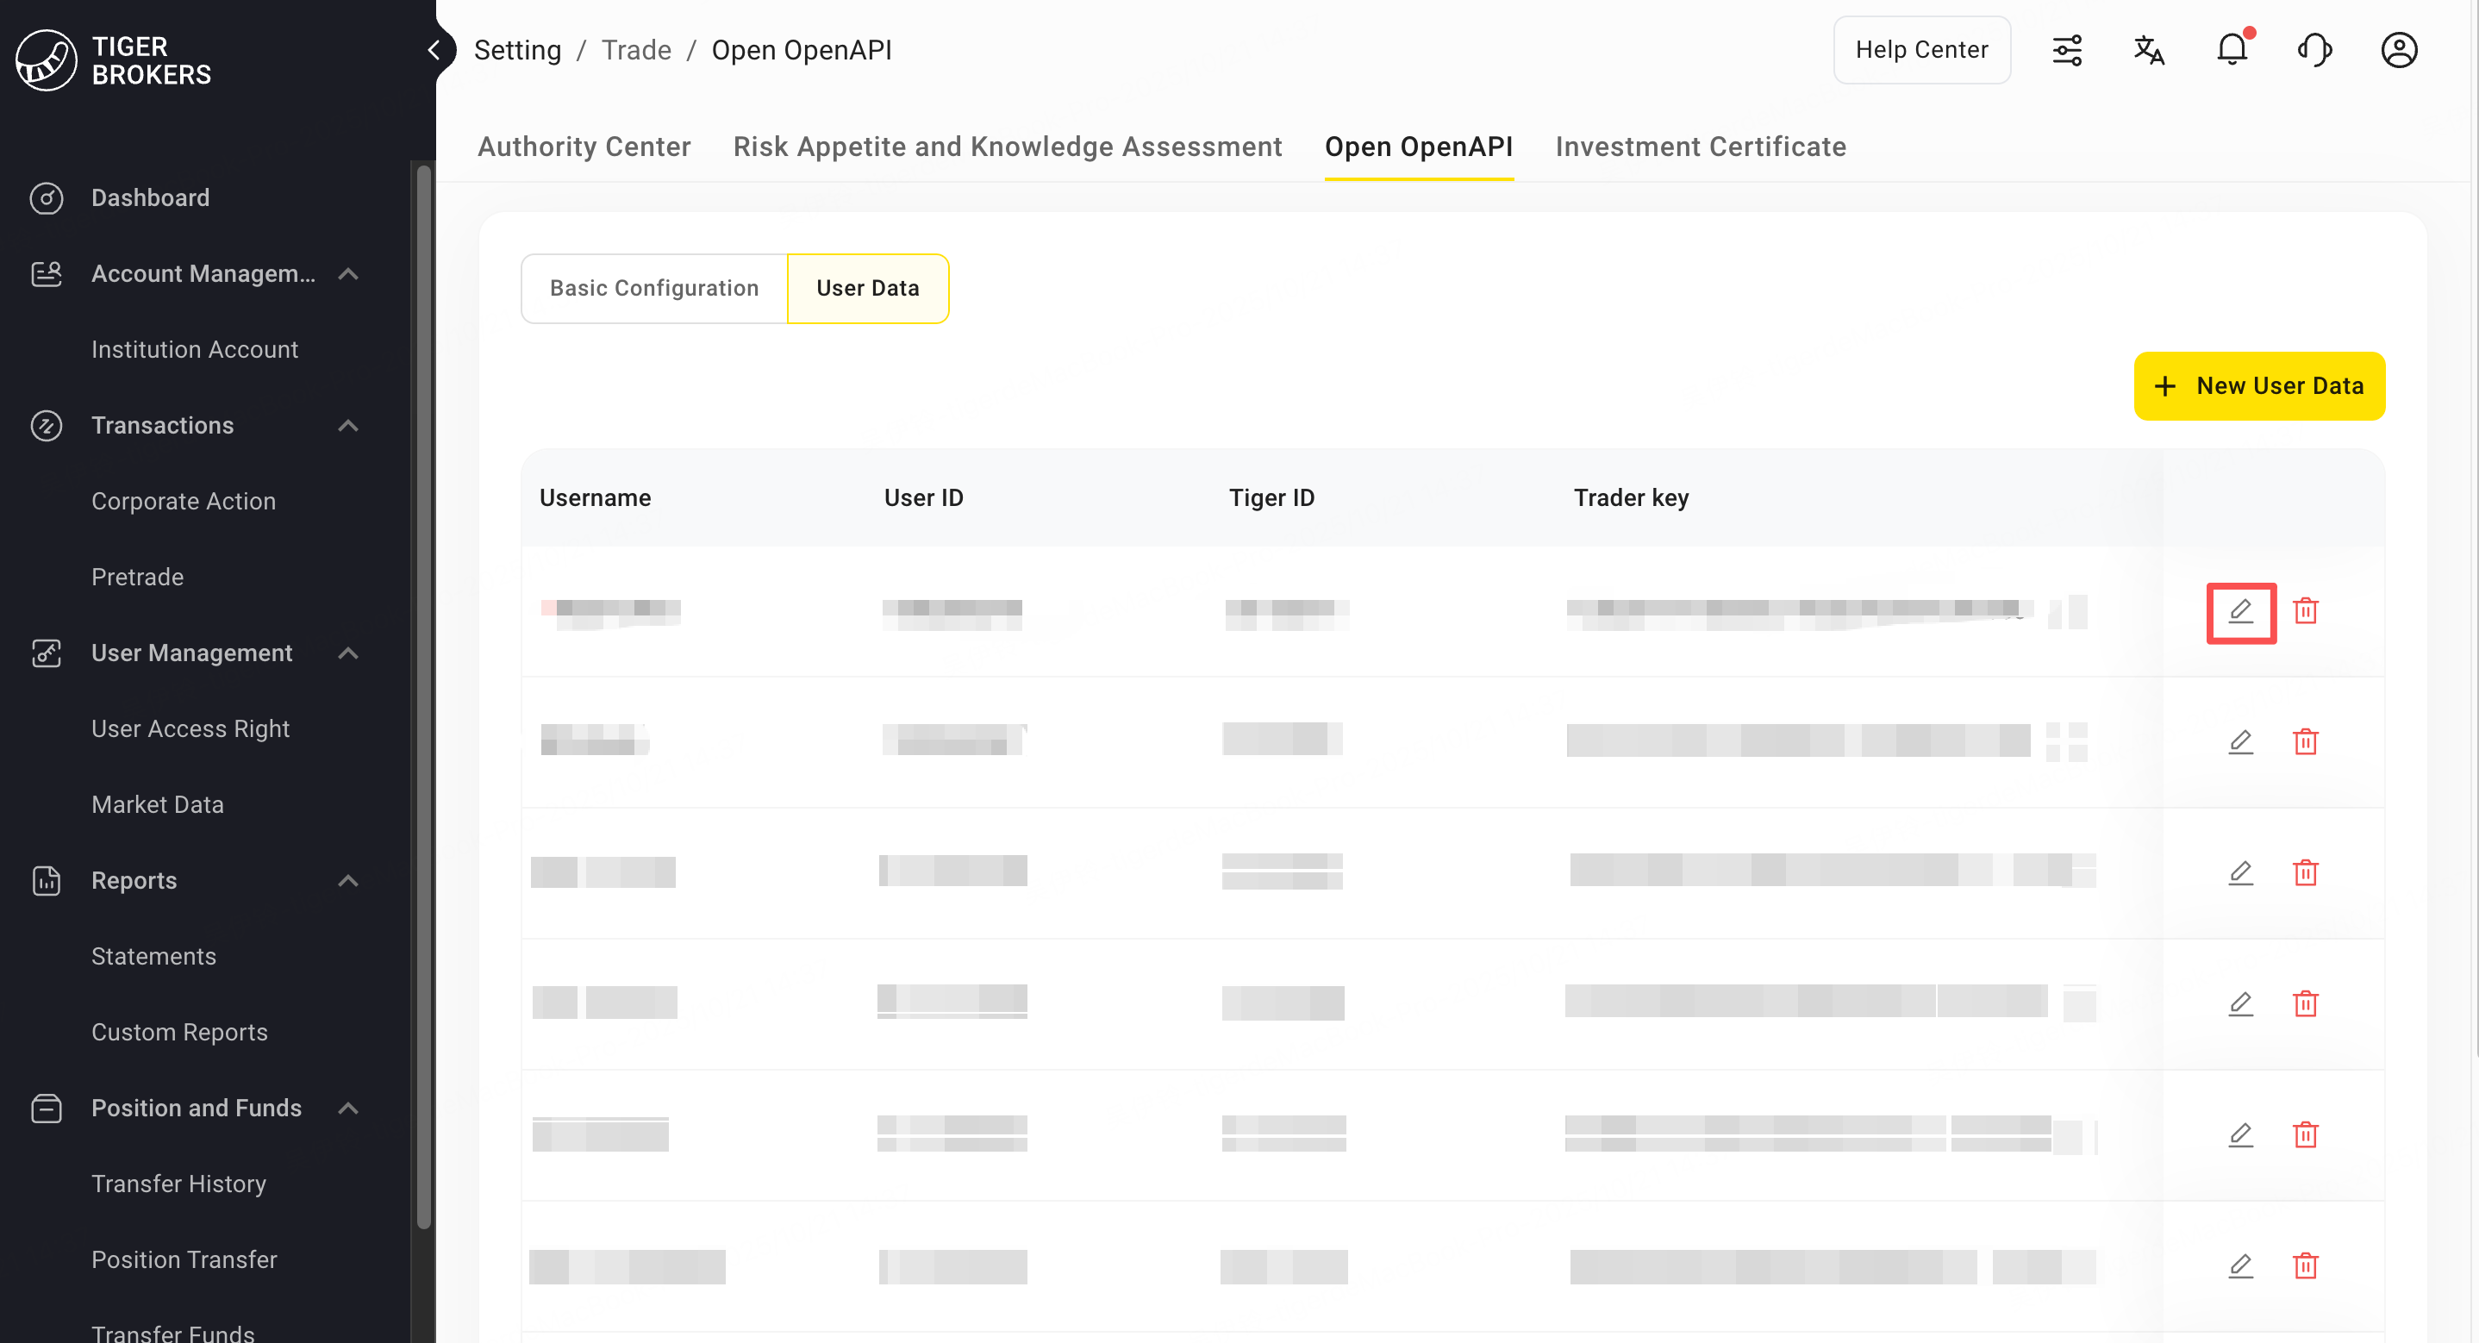Collapse the Reports section chevron
This screenshot has width=2479, height=1343.
point(348,880)
